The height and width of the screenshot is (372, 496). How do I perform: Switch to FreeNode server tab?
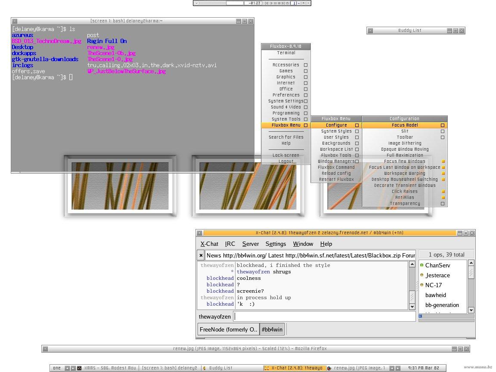coord(228,329)
